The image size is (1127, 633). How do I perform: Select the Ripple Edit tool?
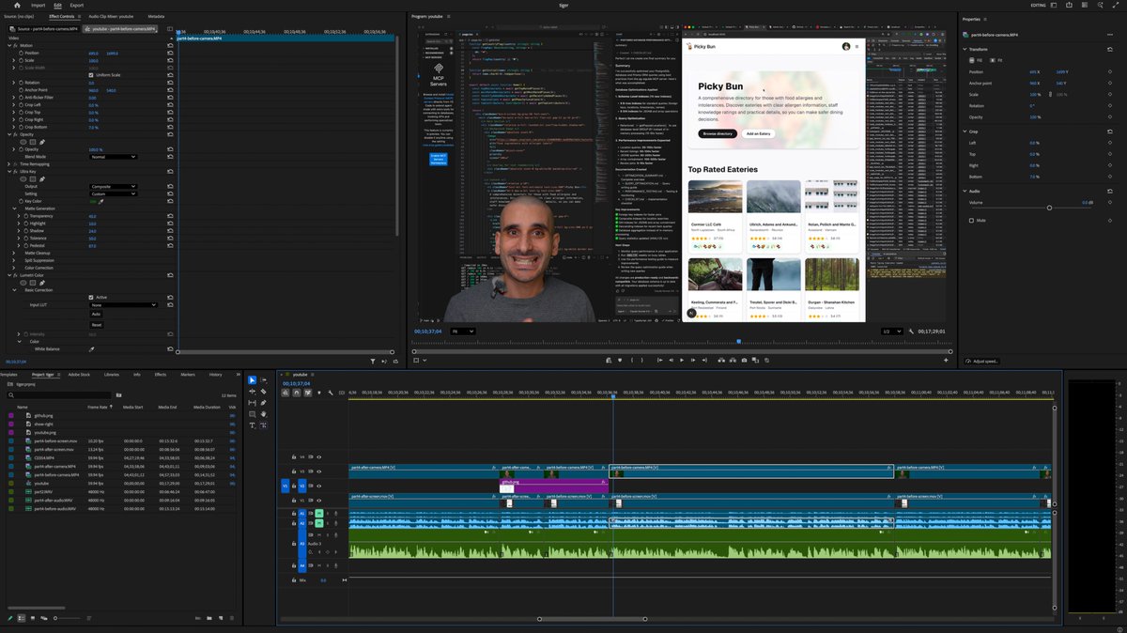coord(252,391)
